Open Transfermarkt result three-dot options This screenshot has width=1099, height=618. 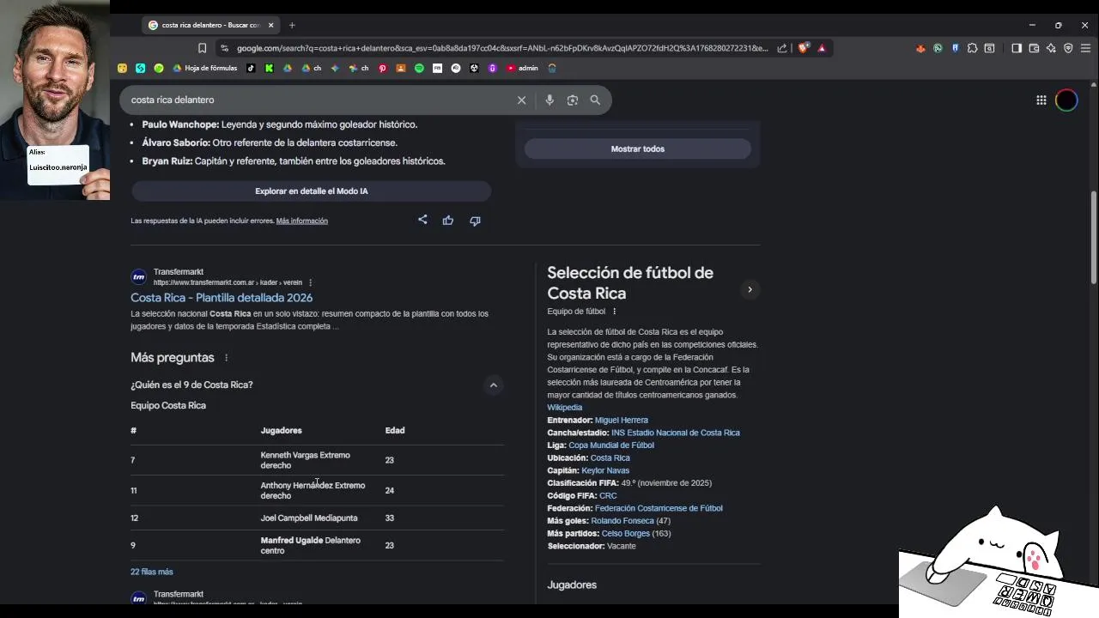tap(310, 282)
